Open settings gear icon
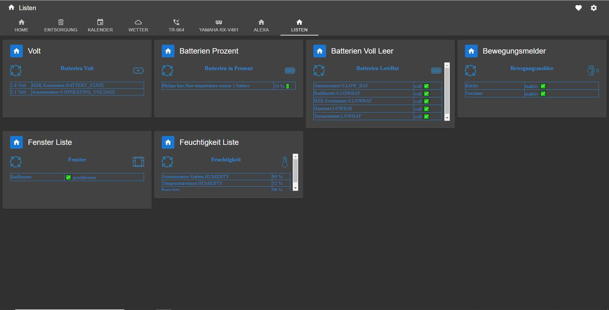 point(594,8)
